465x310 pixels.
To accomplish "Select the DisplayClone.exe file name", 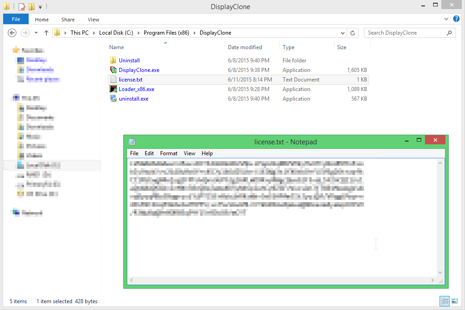I will point(139,70).
